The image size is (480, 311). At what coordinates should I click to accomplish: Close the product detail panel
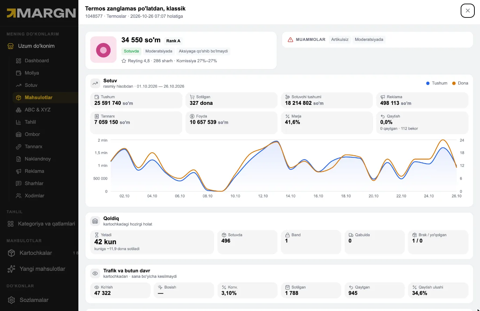tap(468, 10)
